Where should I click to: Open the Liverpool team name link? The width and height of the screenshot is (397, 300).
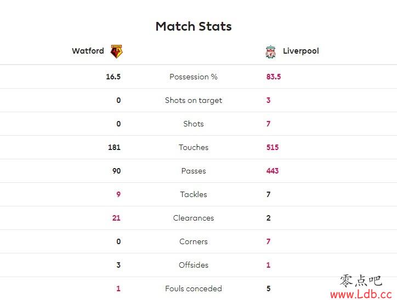301,51
